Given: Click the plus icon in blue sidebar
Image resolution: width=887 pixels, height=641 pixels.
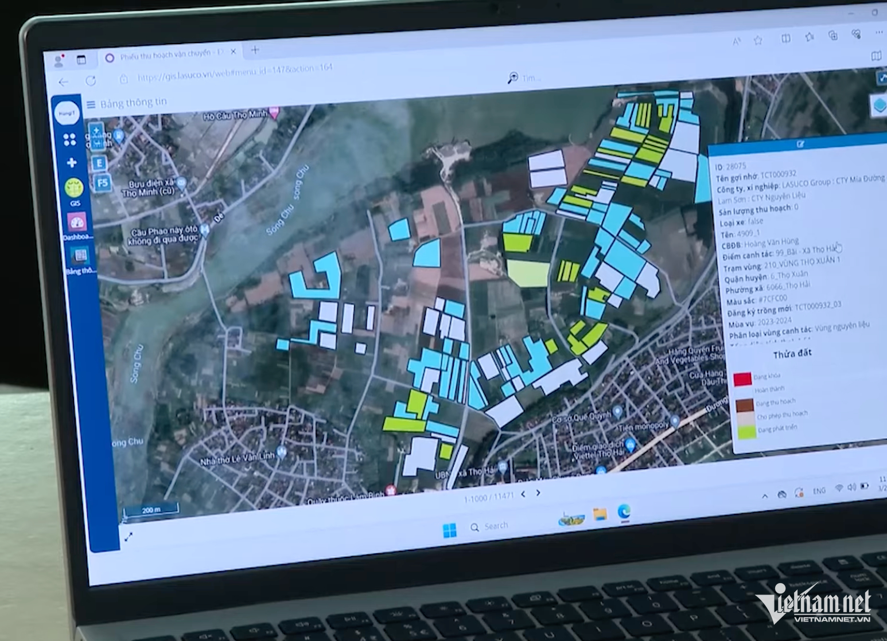Looking at the screenshot, I should pos(72,163).
